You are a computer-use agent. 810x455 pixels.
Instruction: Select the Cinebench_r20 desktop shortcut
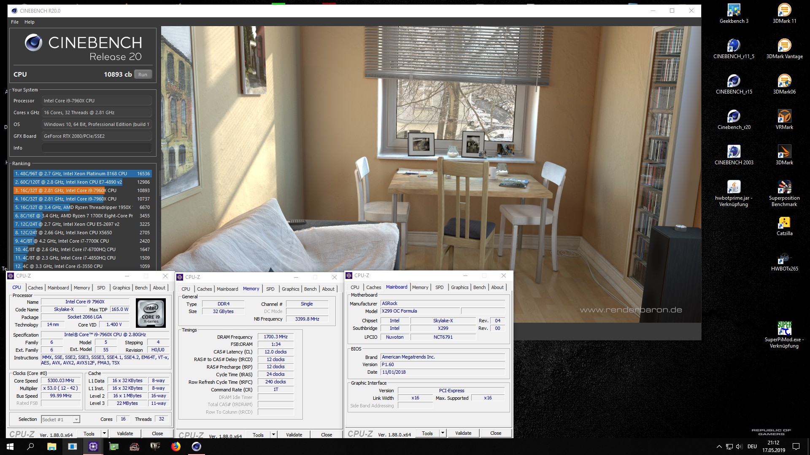coord(734,120)
